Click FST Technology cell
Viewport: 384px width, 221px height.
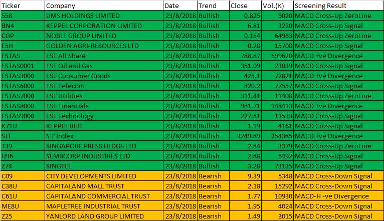pos(104,116)
